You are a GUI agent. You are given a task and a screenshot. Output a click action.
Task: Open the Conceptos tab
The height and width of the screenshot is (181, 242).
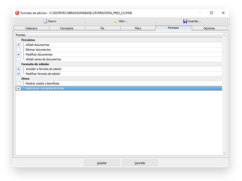coord(67,28)
